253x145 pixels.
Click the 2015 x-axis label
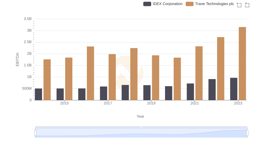click(x=65, y=103)
